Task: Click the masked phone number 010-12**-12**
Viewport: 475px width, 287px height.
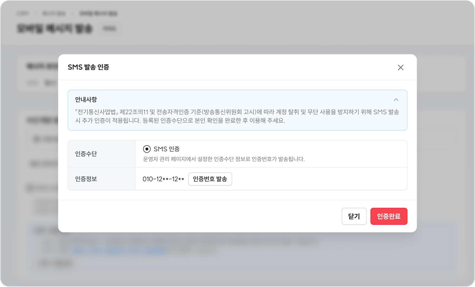Action: (163, 179)
